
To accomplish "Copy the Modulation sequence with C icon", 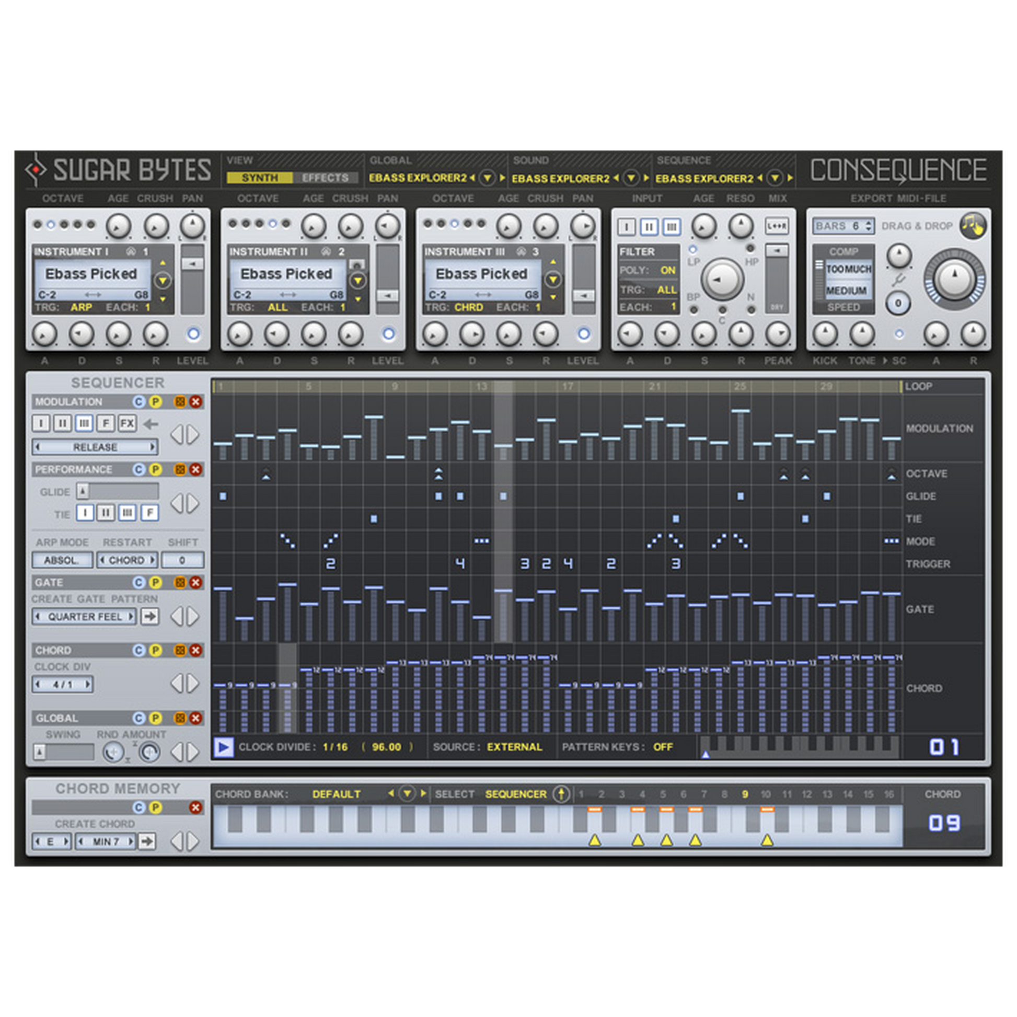I will (x=138, y=402).
